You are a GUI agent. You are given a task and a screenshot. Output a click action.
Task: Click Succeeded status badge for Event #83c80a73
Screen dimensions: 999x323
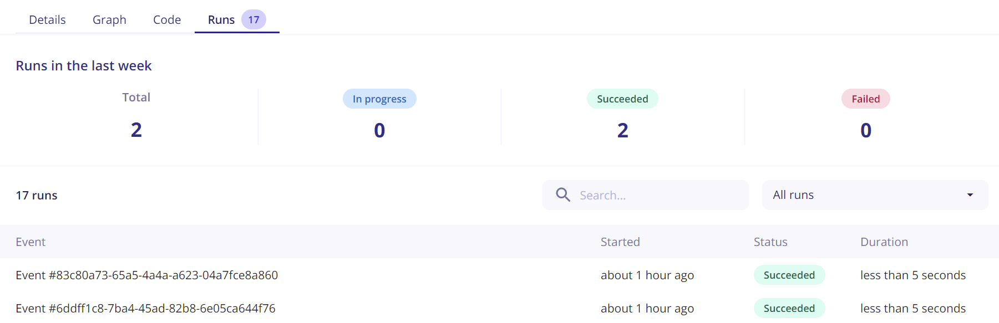click(x=789, y=275)
